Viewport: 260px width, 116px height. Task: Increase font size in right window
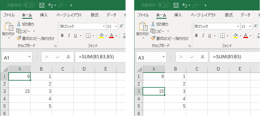click(256, 26)
